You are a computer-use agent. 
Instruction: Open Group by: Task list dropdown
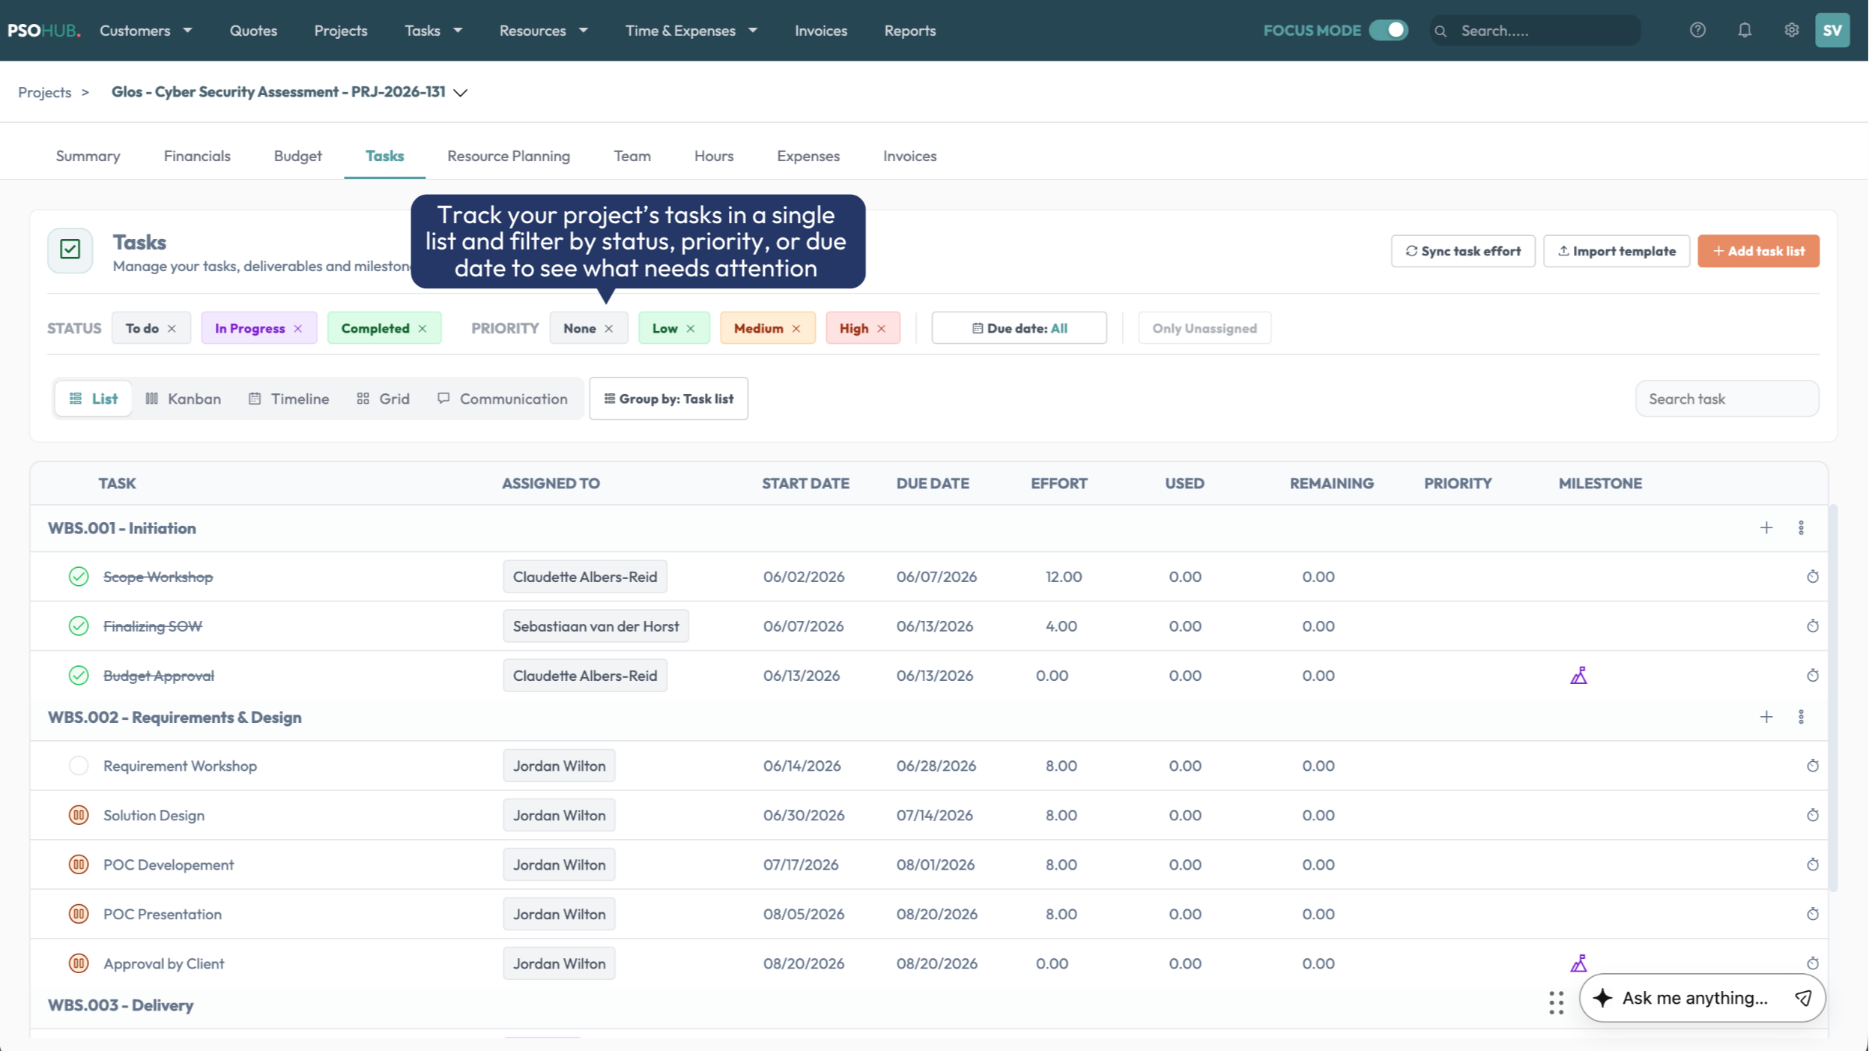(x=668, y=399)
